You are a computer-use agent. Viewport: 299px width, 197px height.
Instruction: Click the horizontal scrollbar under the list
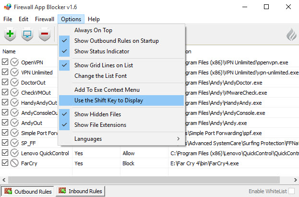(x=144, y=180)
